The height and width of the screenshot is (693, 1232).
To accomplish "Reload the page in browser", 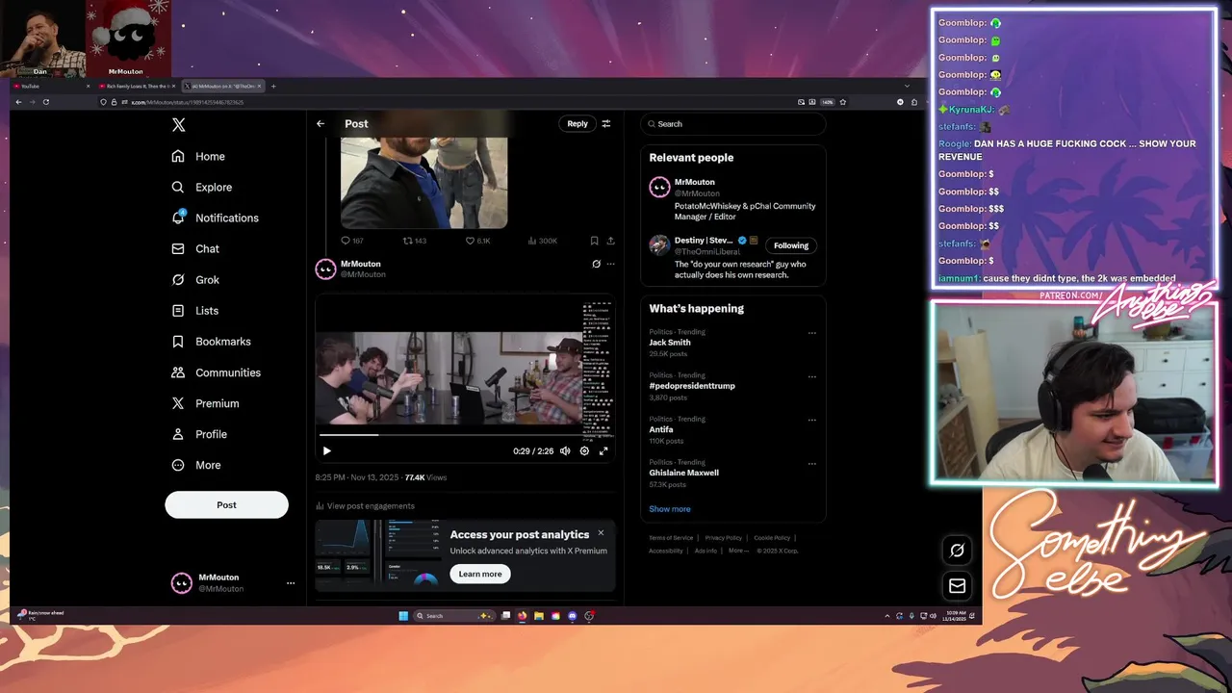I will pos(45,102).
